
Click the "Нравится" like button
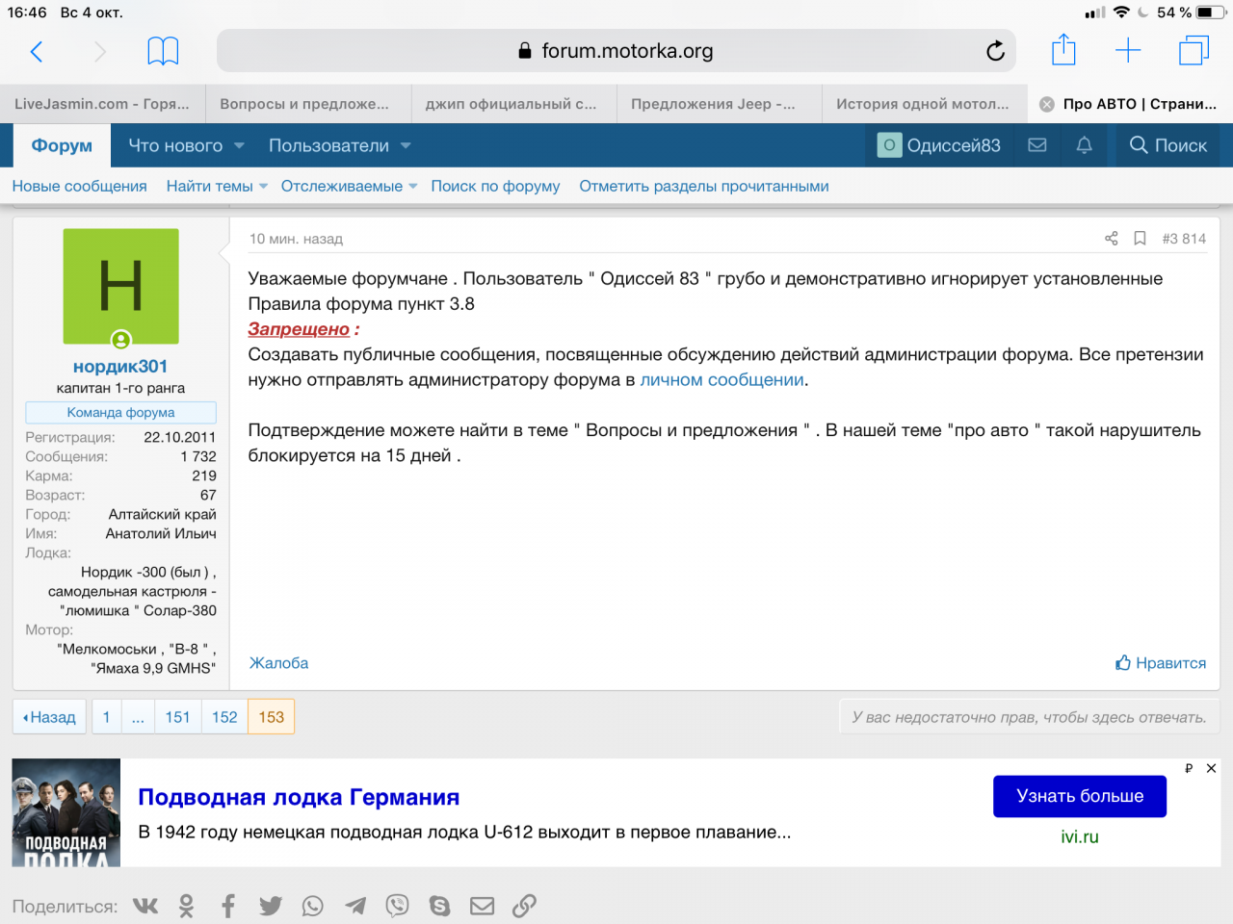(1161, 663)
